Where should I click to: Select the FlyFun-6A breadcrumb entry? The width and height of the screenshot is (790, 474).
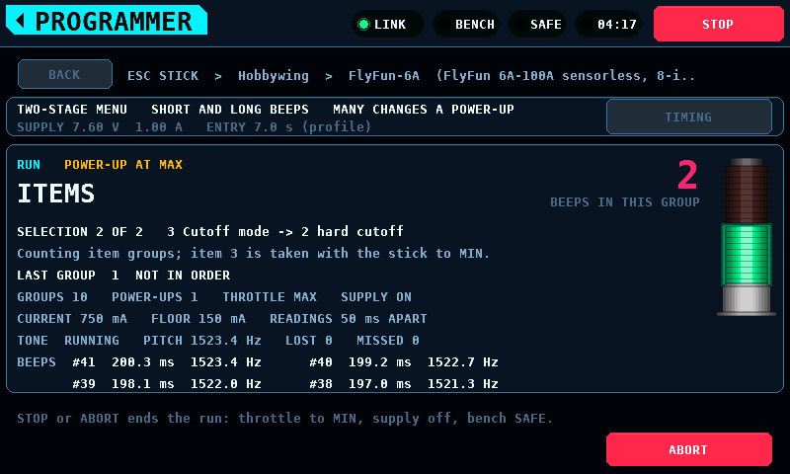pos(384,76)
